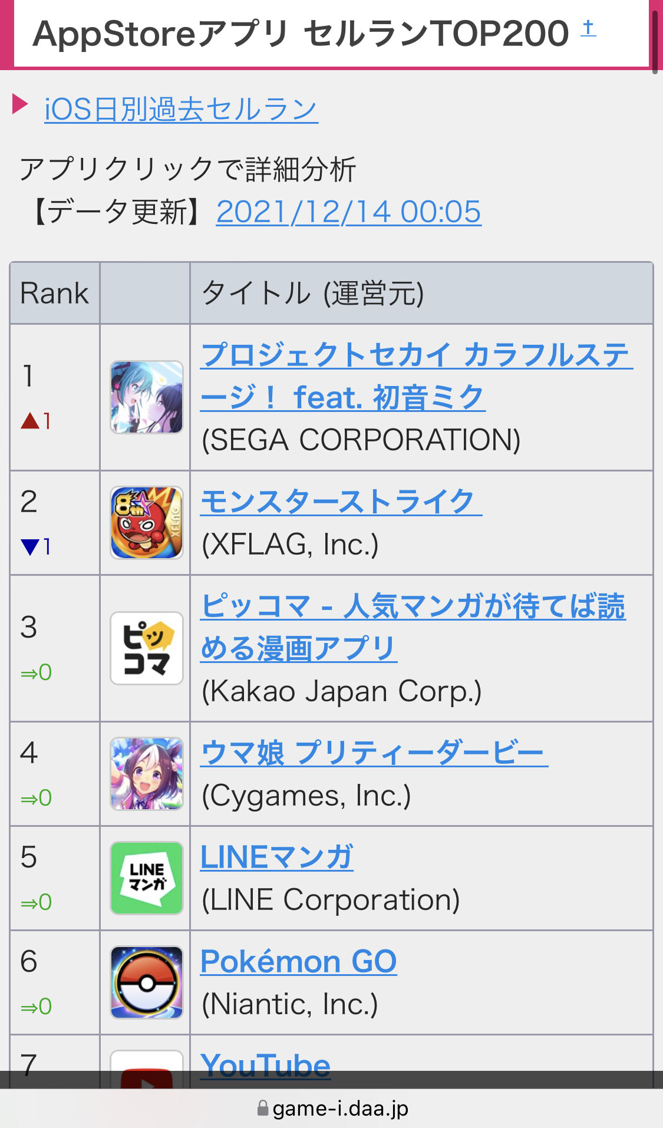Tap the Uma Musume app icon
The image size is (663, 1128).
click(x=147, y=774)
